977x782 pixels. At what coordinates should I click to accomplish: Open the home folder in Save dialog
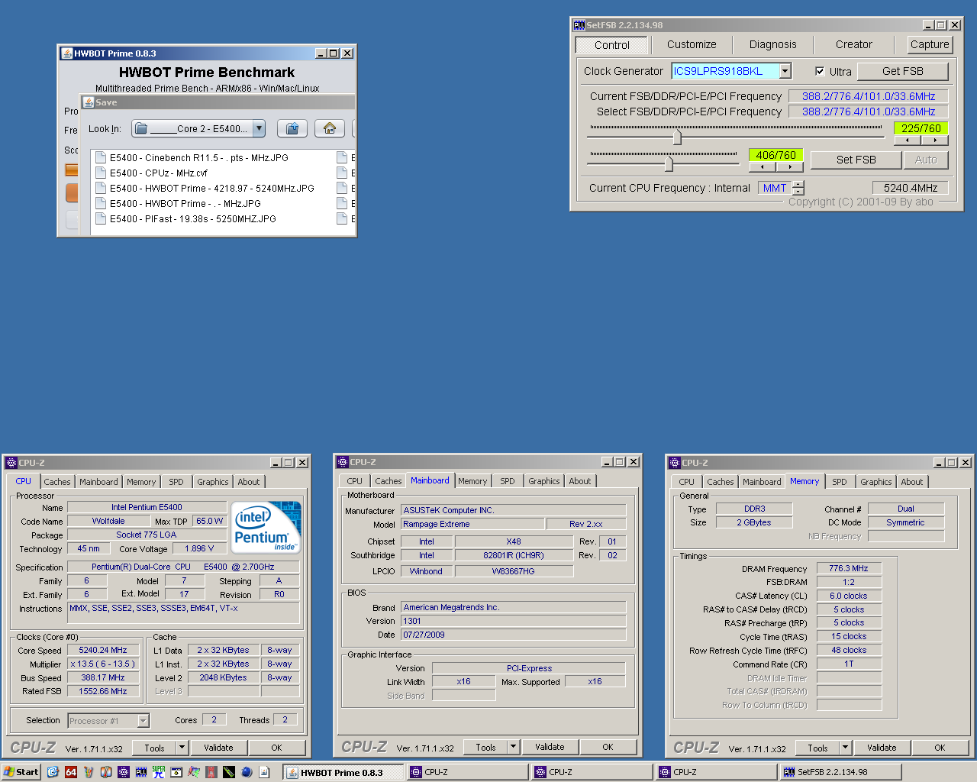pyautogui.click(x=330, y=128)
